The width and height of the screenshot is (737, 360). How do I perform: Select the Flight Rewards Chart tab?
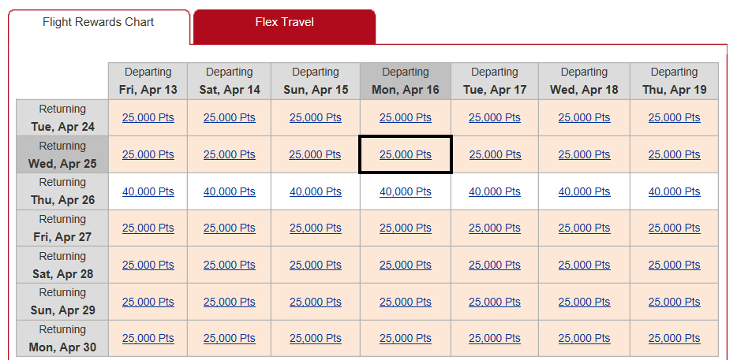point(98,22)
